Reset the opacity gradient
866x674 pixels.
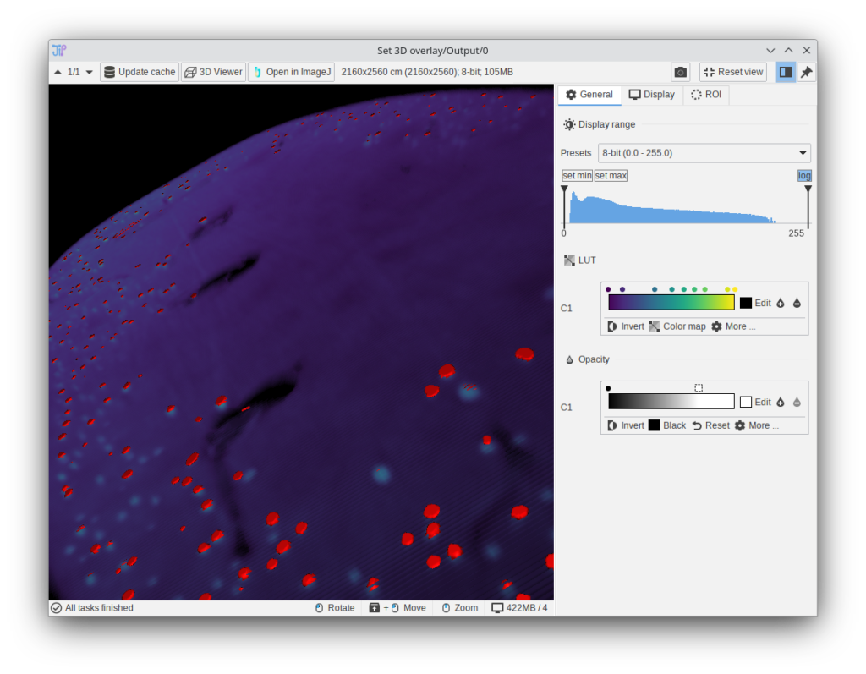[x=710, y=425]
